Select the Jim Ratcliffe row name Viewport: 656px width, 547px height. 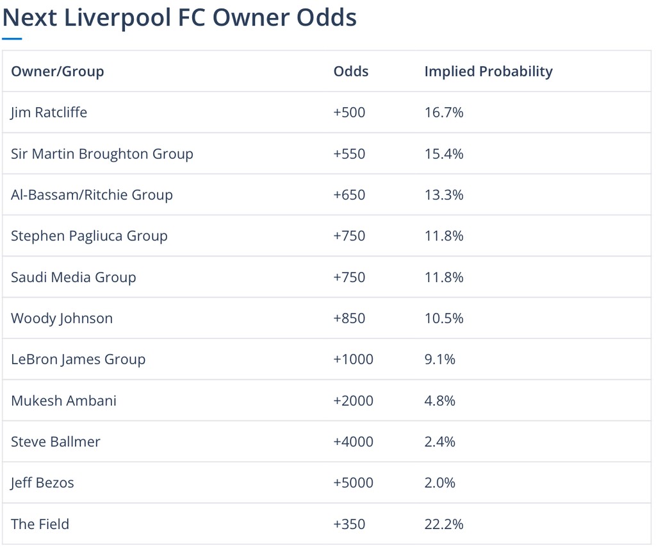click(x=49, y=112)
